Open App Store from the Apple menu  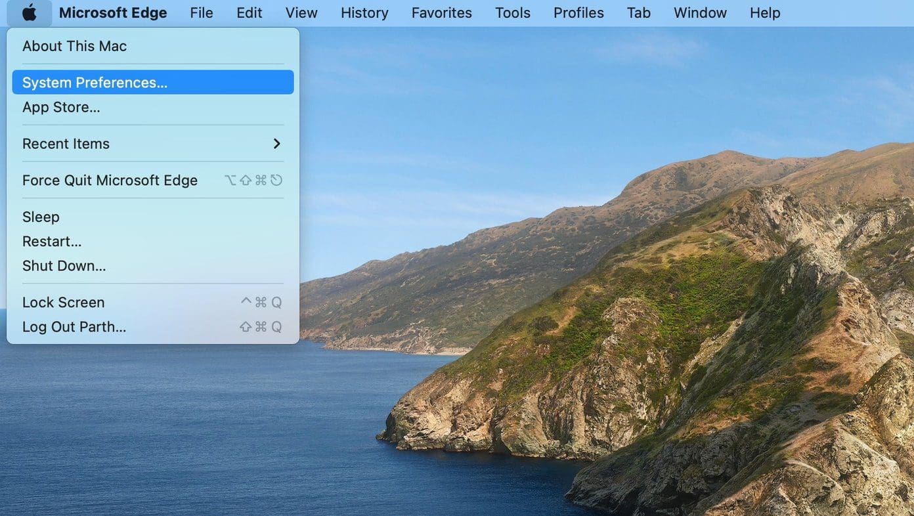[153, 107]
